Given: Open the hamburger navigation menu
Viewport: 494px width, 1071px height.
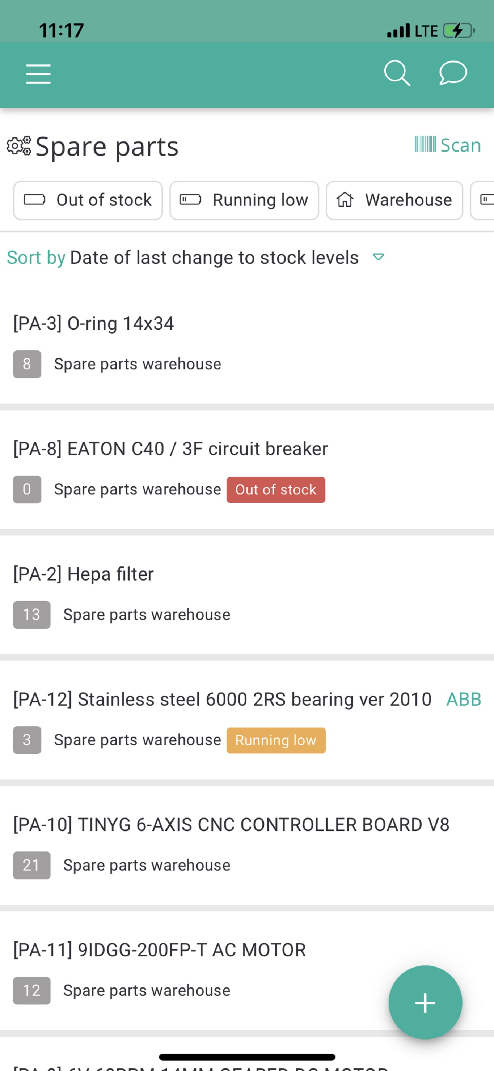Looking at the screenshot, I should tap(38, 74).
